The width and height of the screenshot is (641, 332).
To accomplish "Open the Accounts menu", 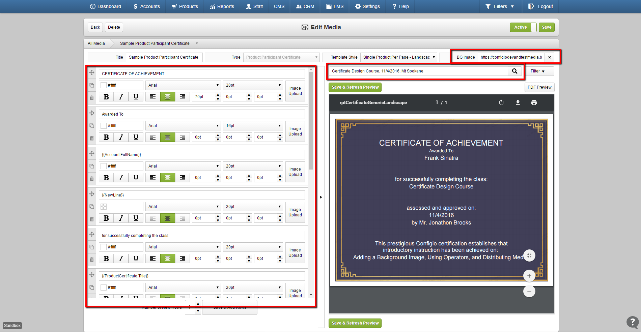I will [x=147, y=6].
